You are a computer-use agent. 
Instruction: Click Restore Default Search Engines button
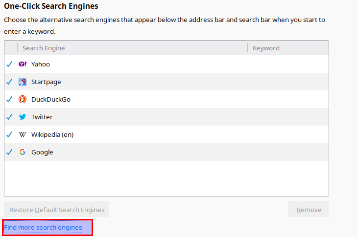56,209
